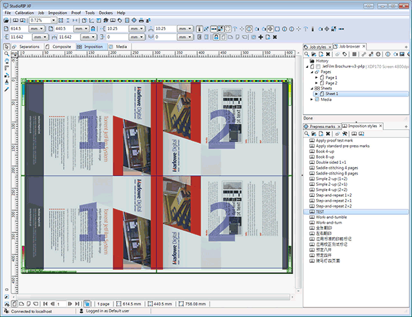Switch to the Media view tab

(x=118, y=47)
